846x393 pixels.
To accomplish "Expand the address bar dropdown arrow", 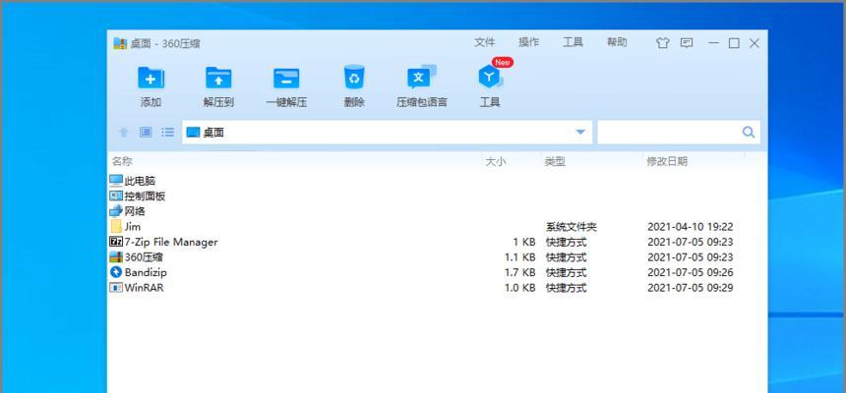I will (580, 132).
